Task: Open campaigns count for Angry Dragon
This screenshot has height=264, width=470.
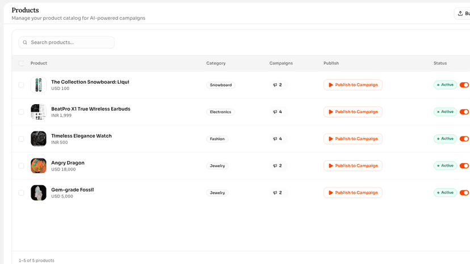Action: [x=278, y=166]
